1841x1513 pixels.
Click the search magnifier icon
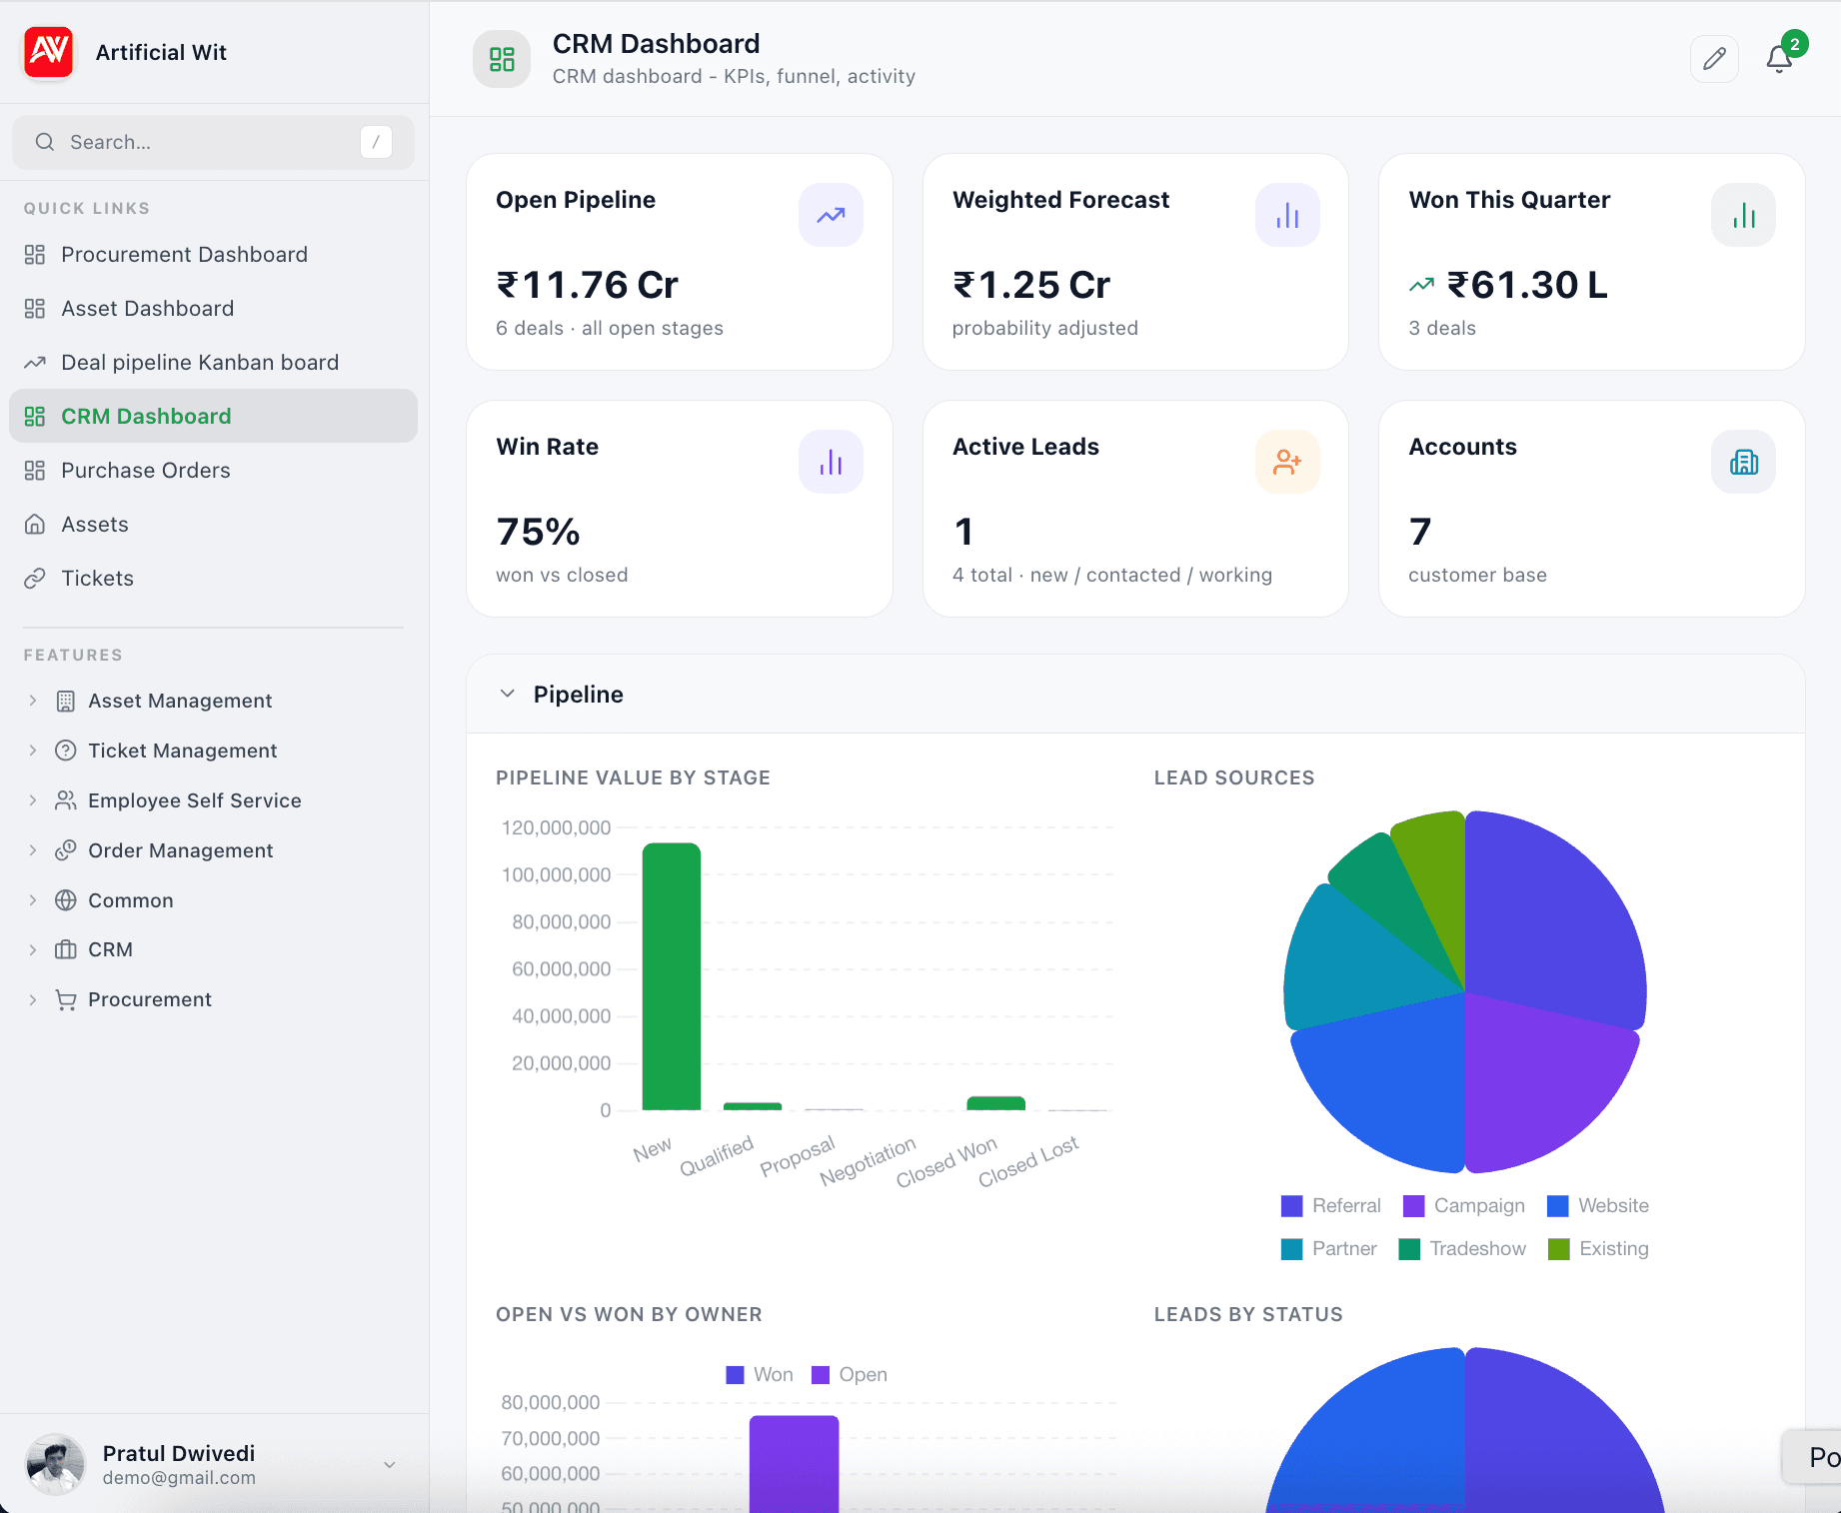point(45,142)
